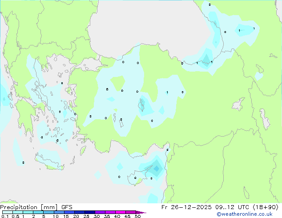Screen dimensions: 282x218
Task: Click the 40–45 mm bright magenta swatch
Action: click(x=121, y=212)
